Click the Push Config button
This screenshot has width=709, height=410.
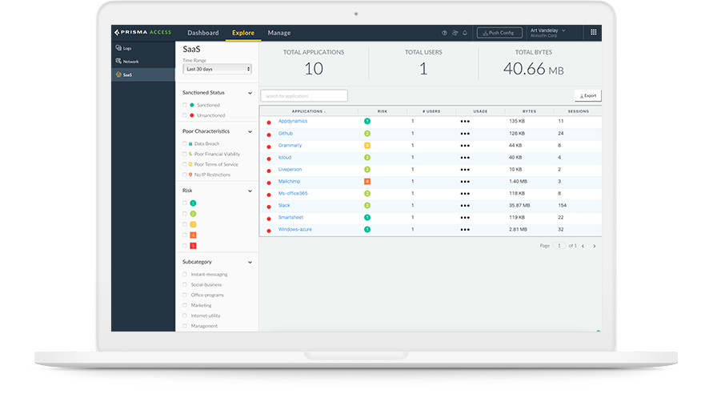click(499, 33)
